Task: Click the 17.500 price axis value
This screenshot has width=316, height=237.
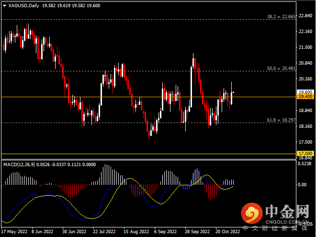Action: 305,142
